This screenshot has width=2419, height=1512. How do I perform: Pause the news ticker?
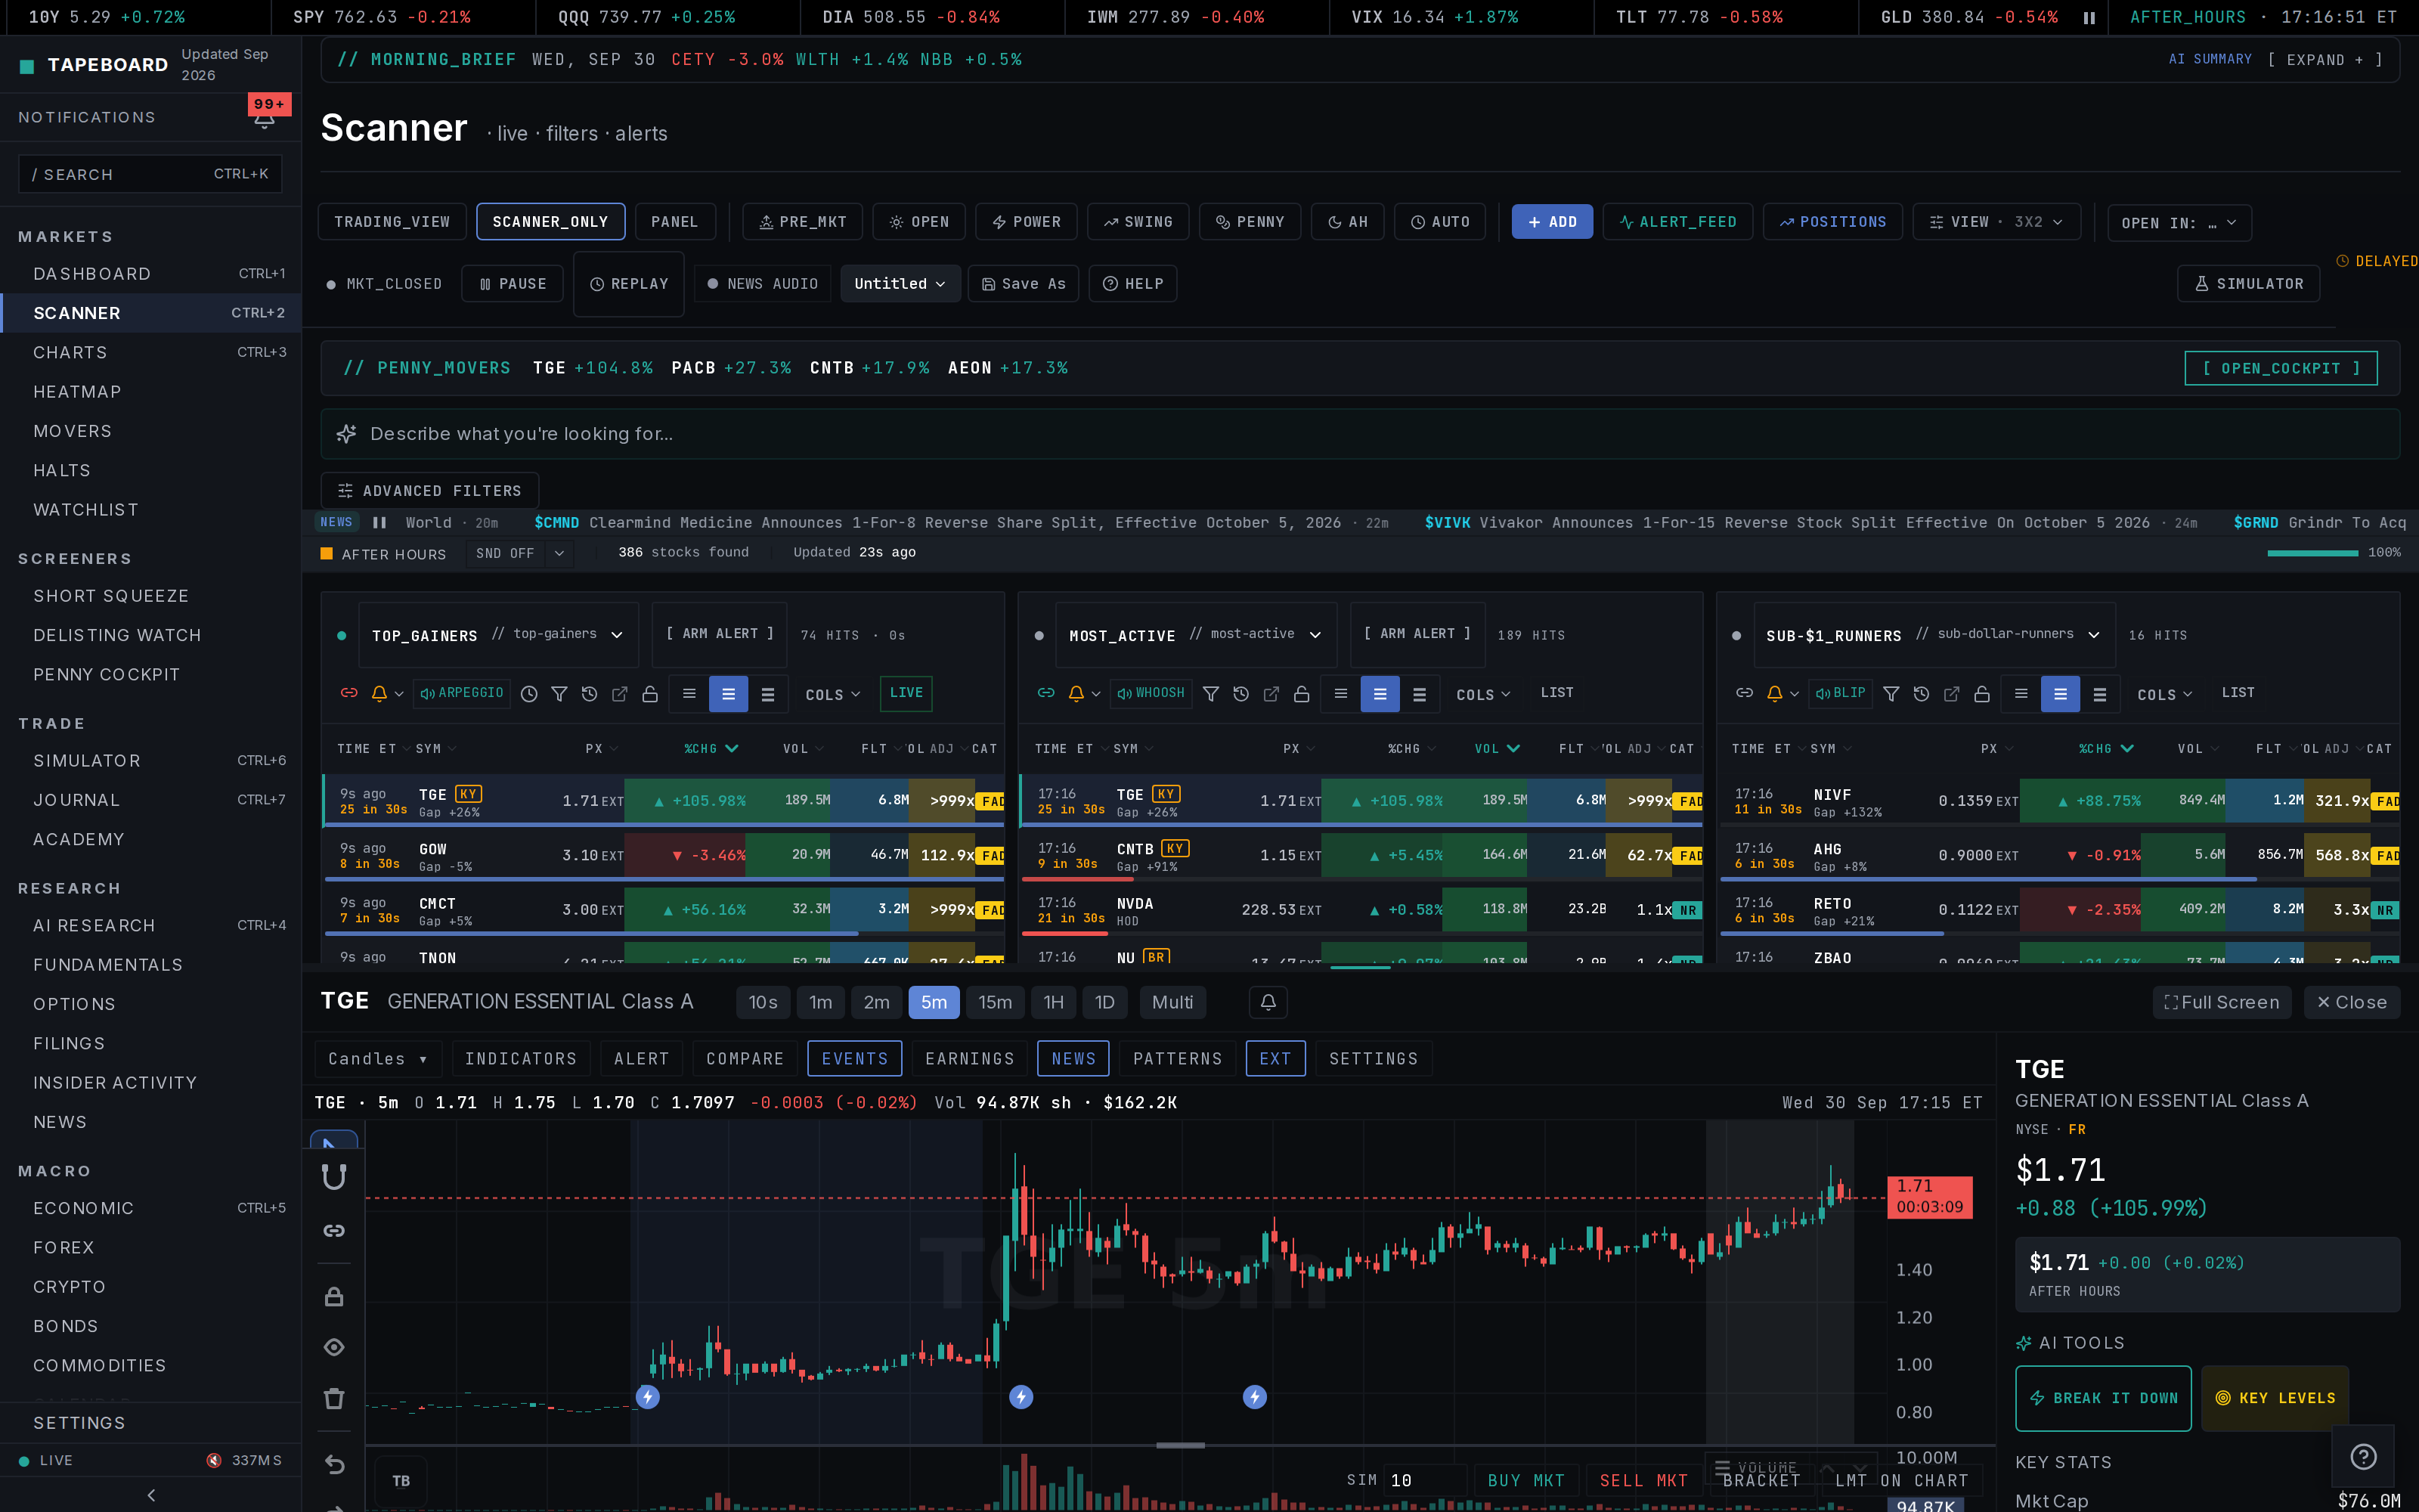pyautogui.click(x=379, y=522)
